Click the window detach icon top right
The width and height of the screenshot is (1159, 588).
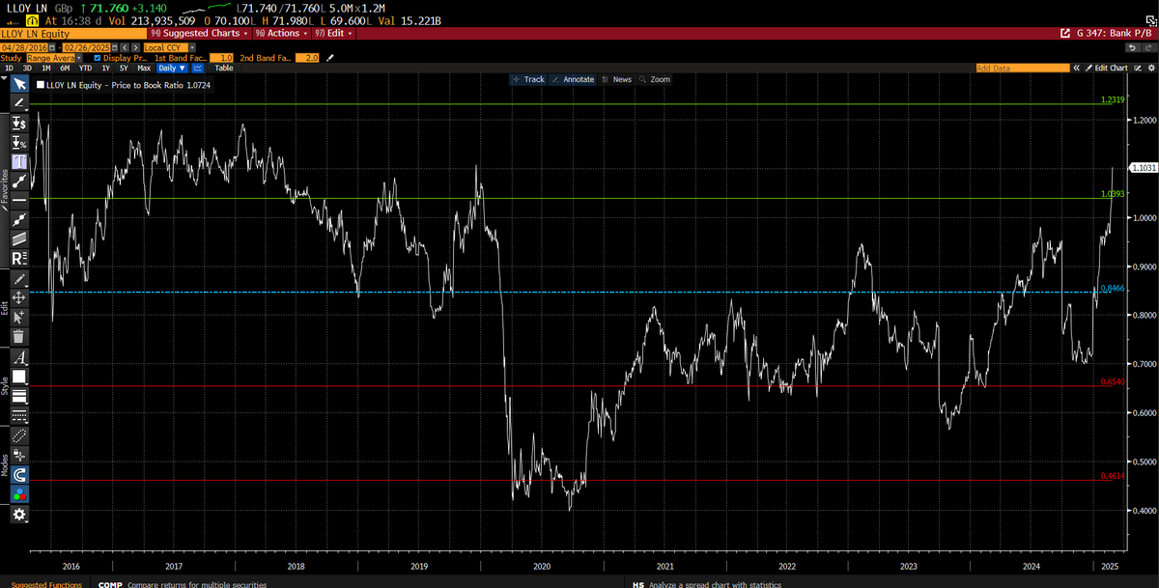[1151, 21]
